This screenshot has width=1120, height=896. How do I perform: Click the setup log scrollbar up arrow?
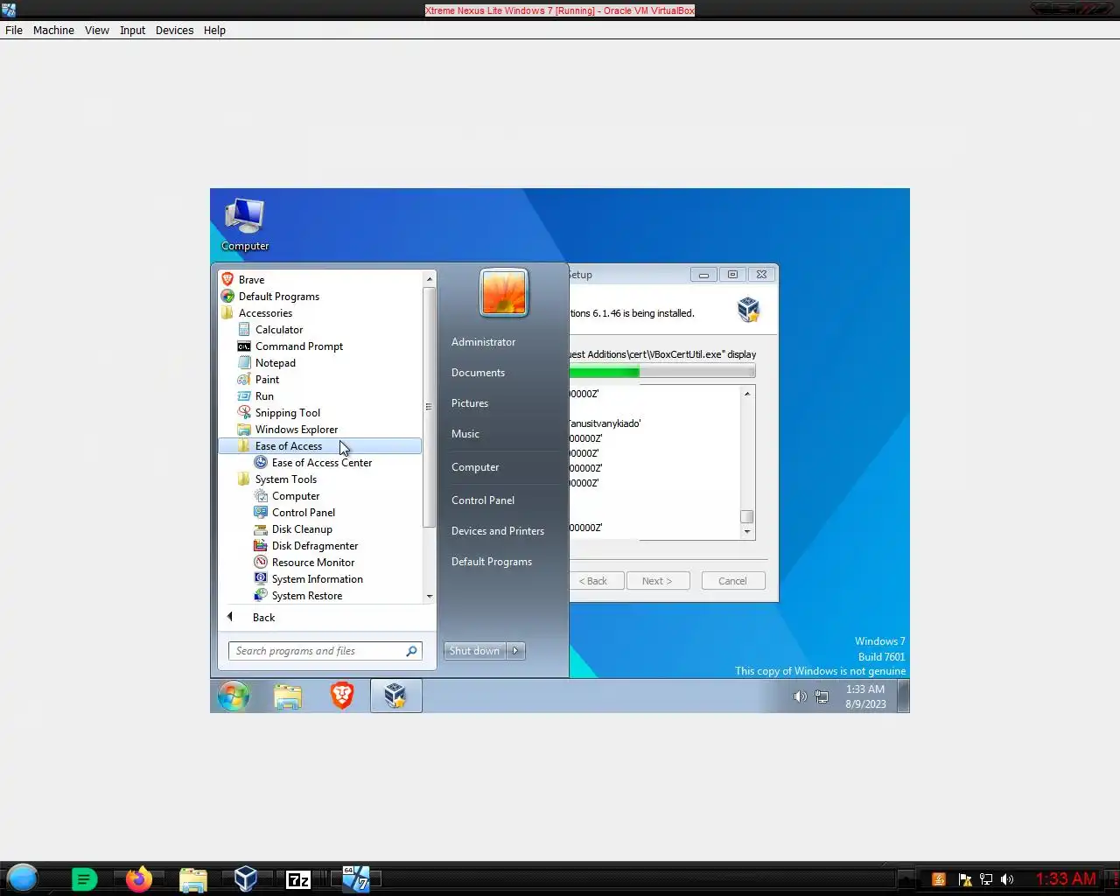point(747,394)
